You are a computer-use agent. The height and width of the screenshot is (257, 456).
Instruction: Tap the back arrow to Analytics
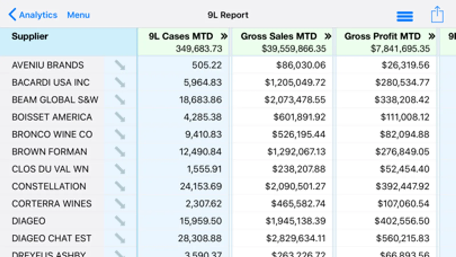coord(12,15)
